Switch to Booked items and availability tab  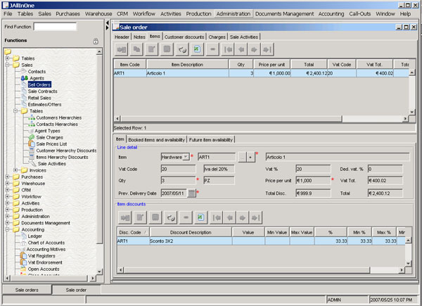pyautogui.click(x=157, y=140)
